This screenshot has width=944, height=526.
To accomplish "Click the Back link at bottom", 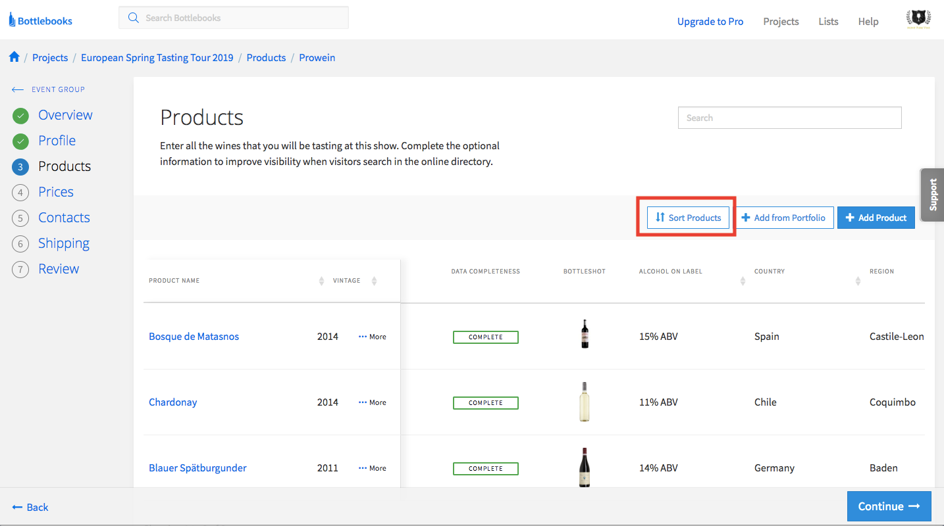I will [x=30, y=507].
